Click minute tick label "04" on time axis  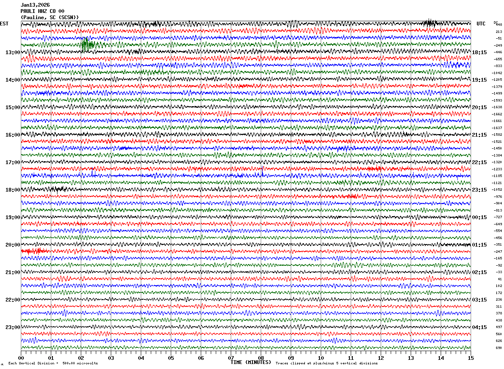point(141,358)
